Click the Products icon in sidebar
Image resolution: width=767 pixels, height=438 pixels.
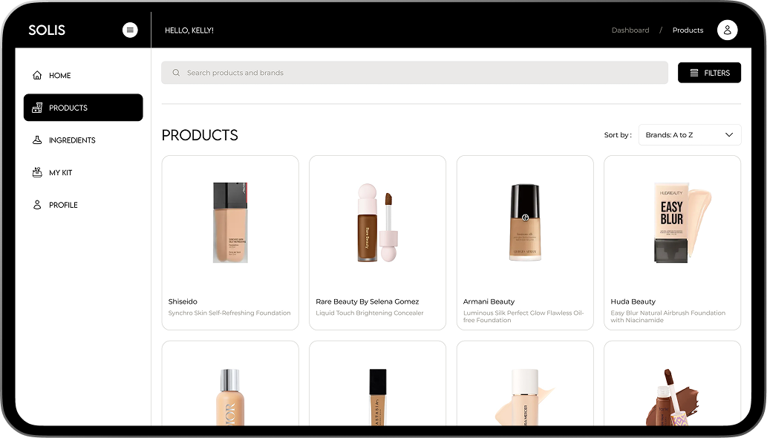(x=37, y=108)
